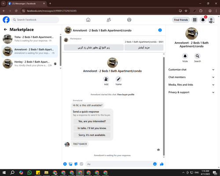This screenshot has width=220, height=176.
Task: Open Copilot icon on taskbar
Action: tap(21, 172)
